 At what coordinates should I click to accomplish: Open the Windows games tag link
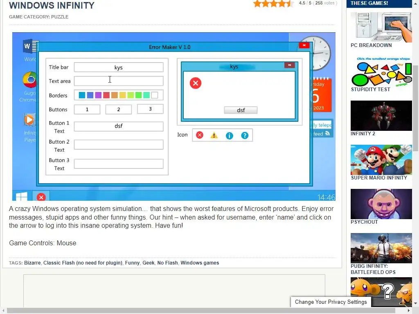tap(200, 263)
